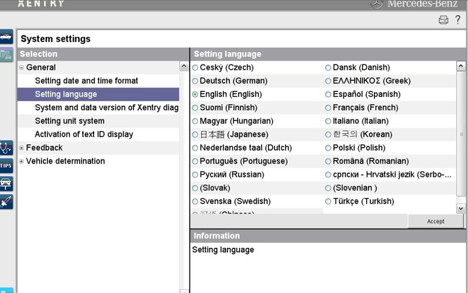Screen dimensions: 468x293
Task: Select Setting unit system item
Action: pyautogui.click(x=70, y=121)
